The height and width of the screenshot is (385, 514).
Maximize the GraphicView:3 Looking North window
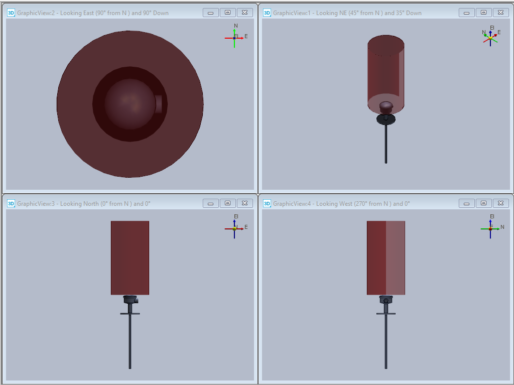pos(227,203)
